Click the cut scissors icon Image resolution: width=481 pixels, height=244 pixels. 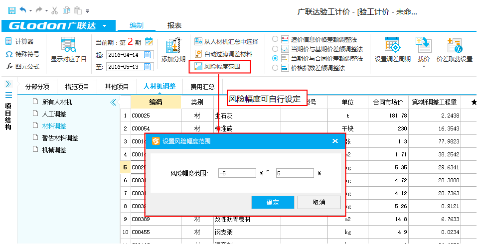click(x=55, y=10)
